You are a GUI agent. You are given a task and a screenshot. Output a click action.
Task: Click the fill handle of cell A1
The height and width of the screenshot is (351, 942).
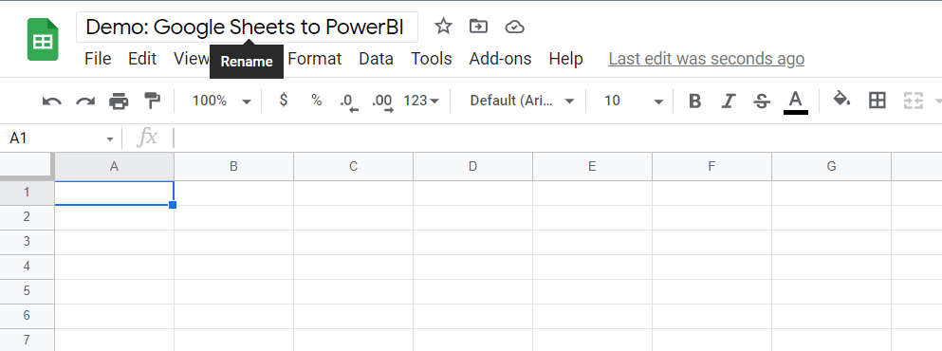[173, 205]
